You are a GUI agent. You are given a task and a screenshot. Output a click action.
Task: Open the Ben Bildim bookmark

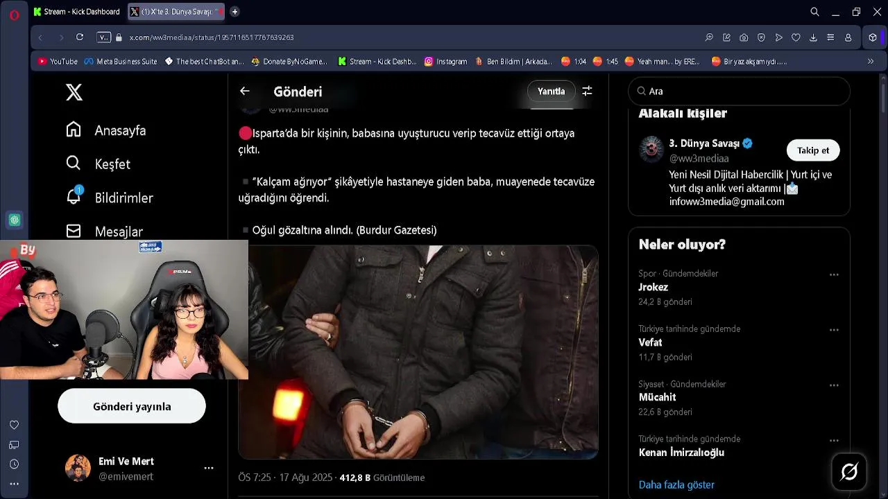coord(513,62)
